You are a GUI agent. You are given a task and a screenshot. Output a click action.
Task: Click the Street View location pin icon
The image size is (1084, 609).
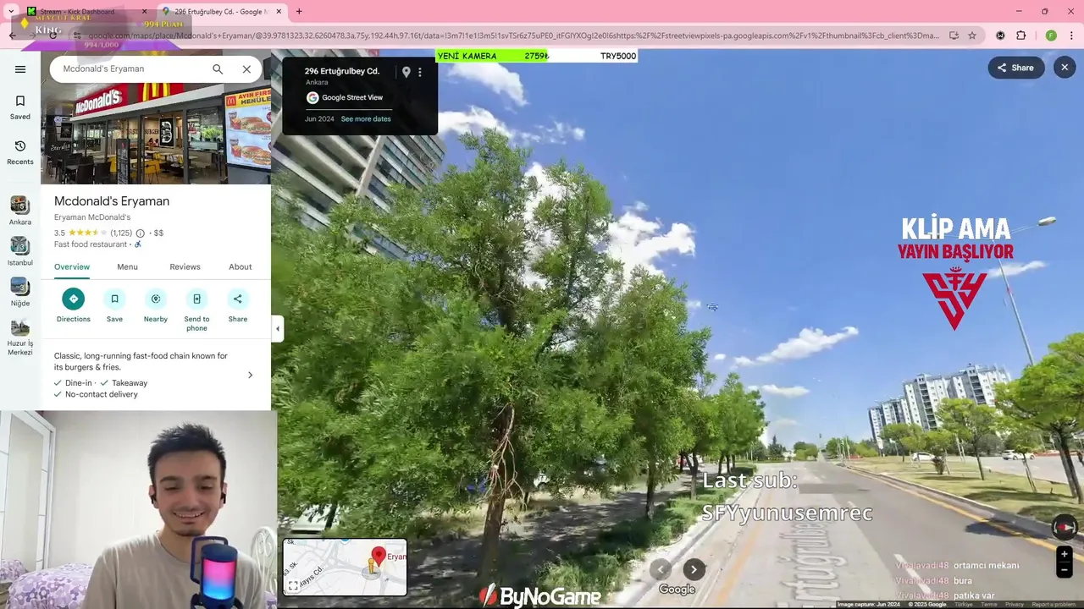pos(406,72)
